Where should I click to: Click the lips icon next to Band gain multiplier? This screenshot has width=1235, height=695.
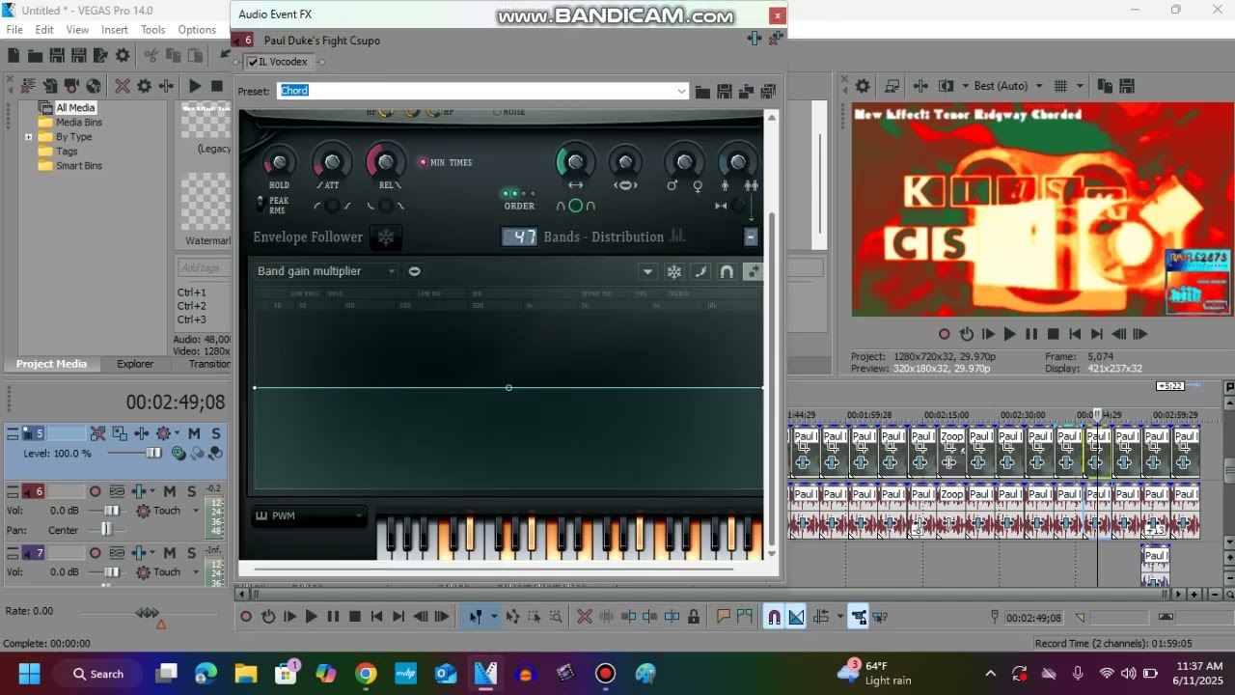414,271
